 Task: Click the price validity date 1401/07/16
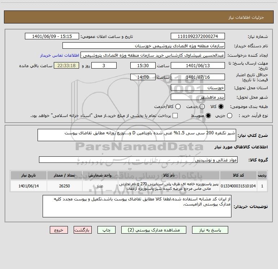(x=198, y=77)
